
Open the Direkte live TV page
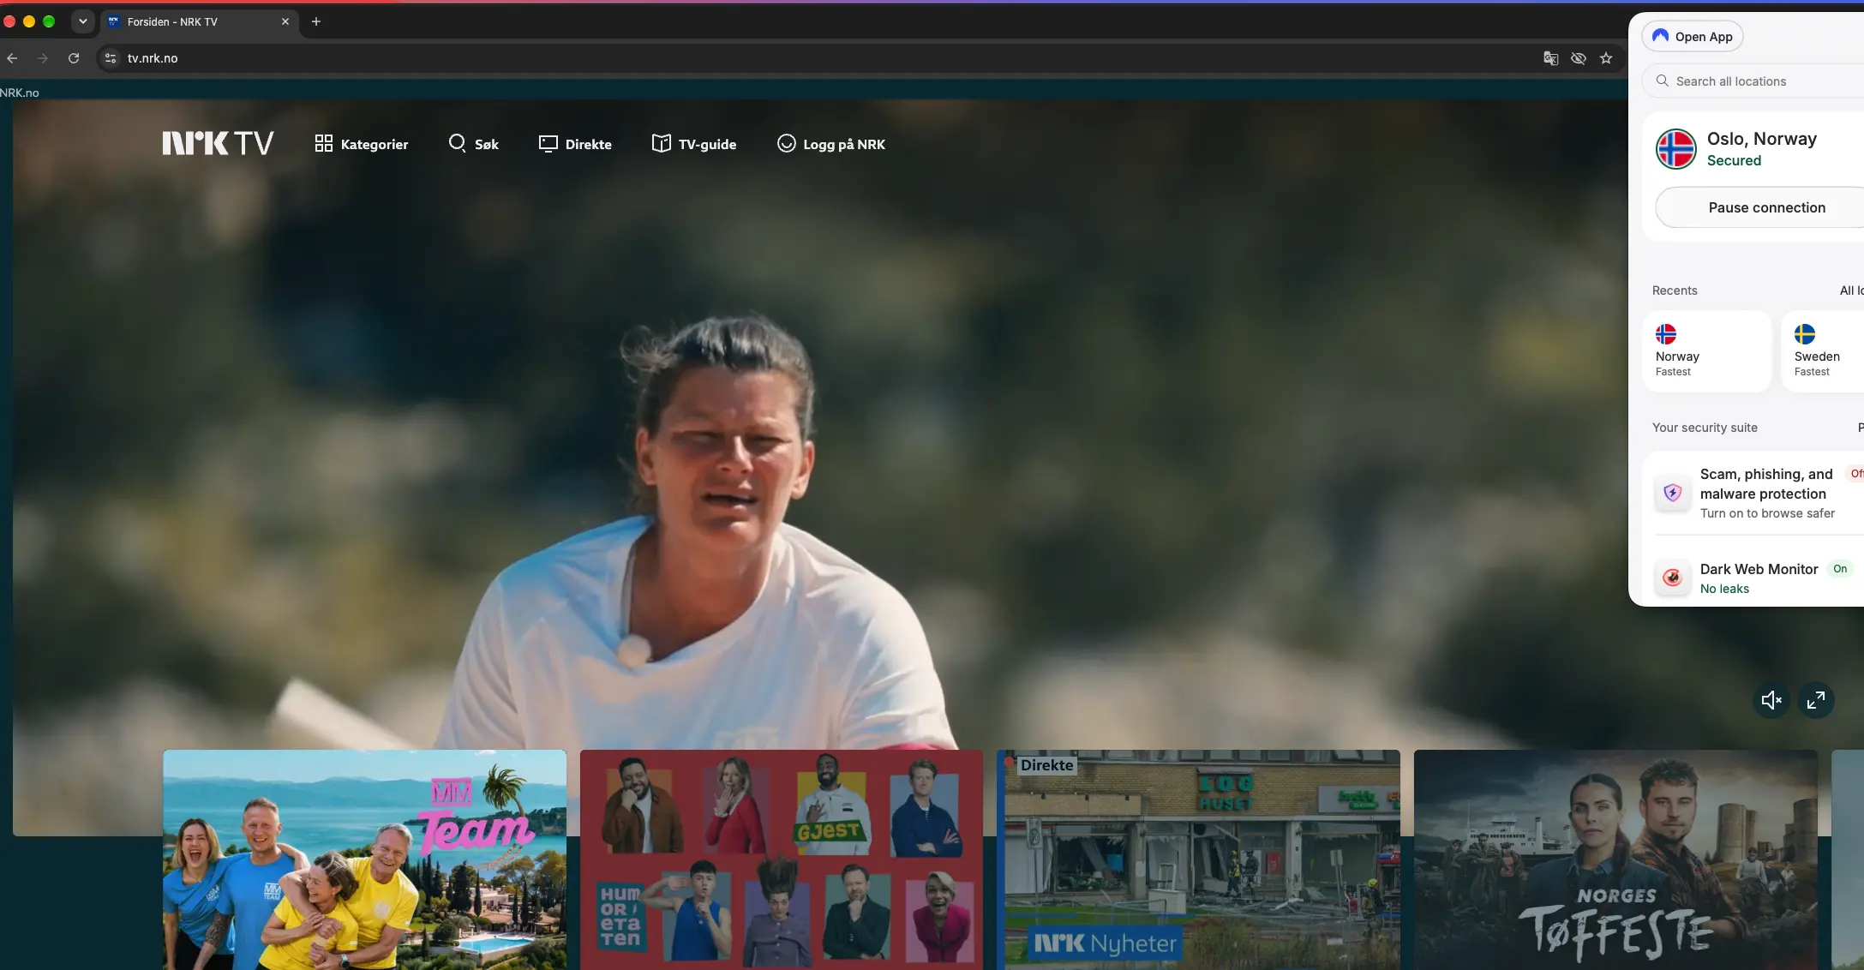(575, 144)
